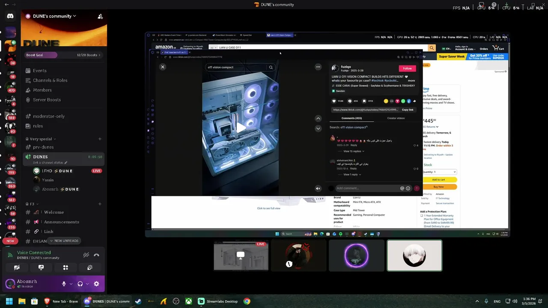Open Steam from taskbar
The image size is (548, 308).
pos(138,301)
